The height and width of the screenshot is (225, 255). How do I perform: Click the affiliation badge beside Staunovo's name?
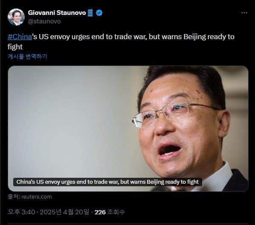click(x=90, y=13)
